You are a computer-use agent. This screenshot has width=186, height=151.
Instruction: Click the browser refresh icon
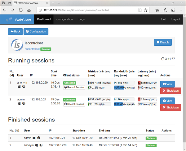click(x=20, y=10)
